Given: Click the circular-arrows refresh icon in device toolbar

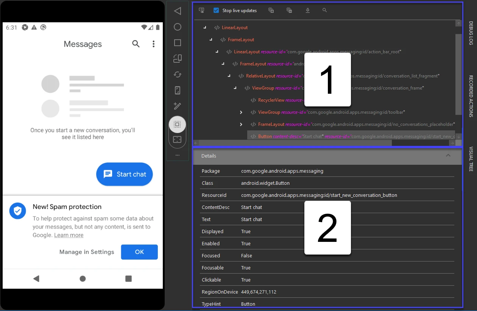Looking at the screenshot, I should pyautogui.click(x=177, y=74).
